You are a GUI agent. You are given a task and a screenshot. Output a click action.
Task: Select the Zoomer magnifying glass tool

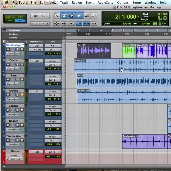(x=56, y=15)
